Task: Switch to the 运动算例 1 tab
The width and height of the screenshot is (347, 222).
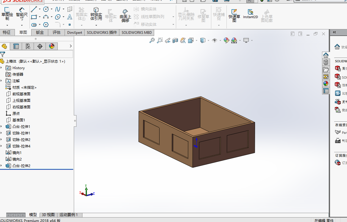Action: pos(69,215)
